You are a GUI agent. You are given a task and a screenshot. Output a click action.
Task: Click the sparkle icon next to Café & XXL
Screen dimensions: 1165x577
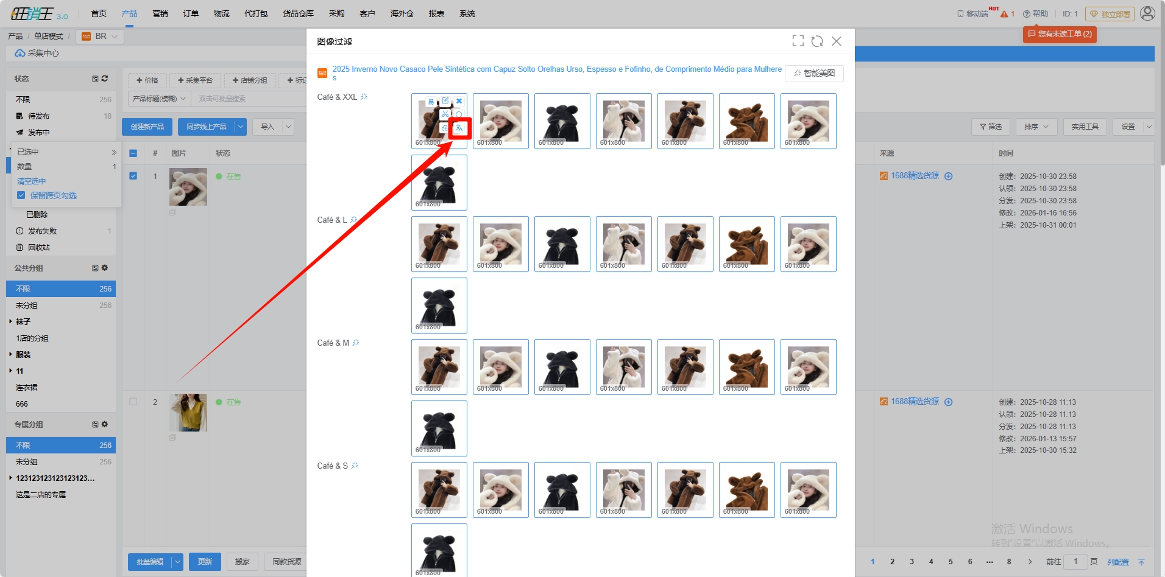(x=364, y=97)
